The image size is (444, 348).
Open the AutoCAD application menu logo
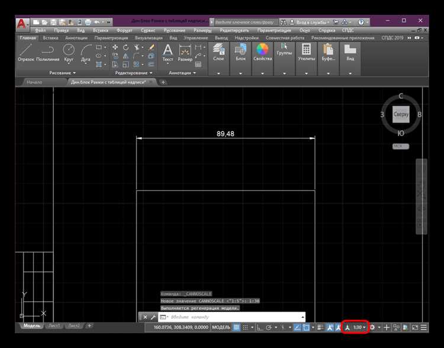[x=22, y=24]
